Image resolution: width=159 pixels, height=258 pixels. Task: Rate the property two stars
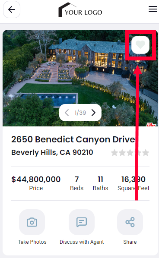pos(122,153)
